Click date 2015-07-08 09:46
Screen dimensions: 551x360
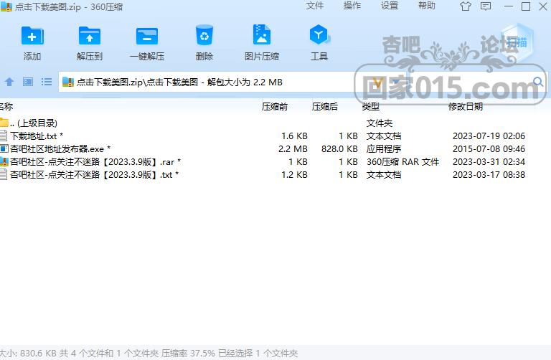[x=489, y=149]
